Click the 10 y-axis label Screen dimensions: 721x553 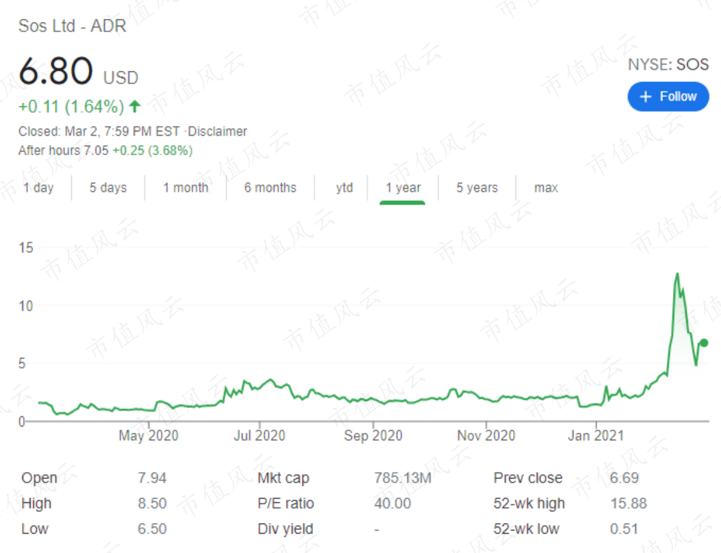(x=26, y=306)
